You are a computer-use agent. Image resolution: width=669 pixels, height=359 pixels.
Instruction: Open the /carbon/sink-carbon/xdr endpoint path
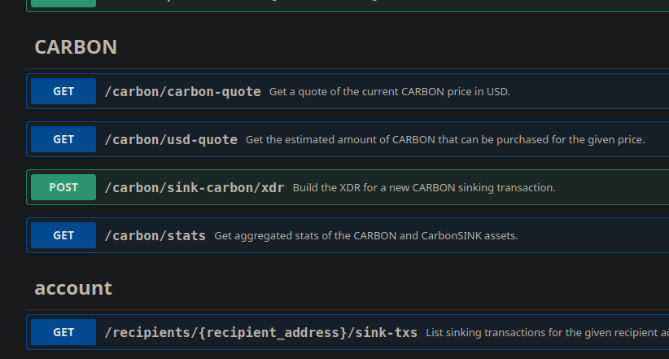[x=195, y=187]
